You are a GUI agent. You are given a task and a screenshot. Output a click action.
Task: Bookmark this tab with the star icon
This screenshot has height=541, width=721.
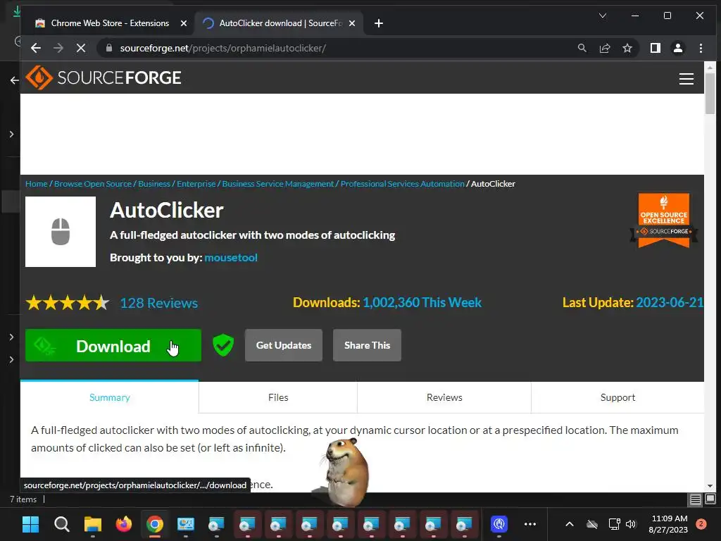point(627,48)
